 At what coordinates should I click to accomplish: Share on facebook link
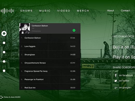point(126,75)
